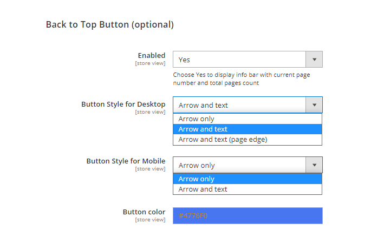Click the blue #4776F0 button color field
The image size is (371, 249).
[248, 215]
